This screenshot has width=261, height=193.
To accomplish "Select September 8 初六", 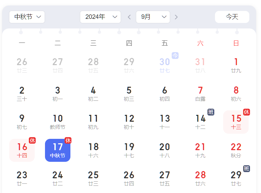I will click(x=236, y=94).
